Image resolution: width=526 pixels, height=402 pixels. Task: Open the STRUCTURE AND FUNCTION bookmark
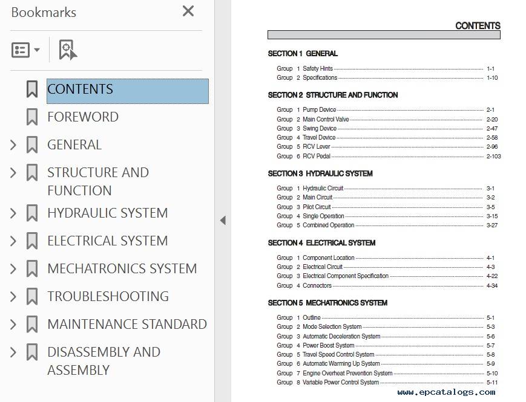(x=98, y=181)
